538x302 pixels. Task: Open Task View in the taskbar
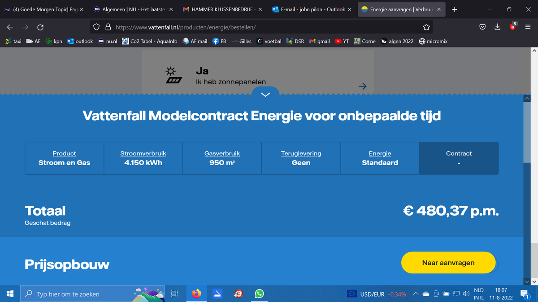(x=175, y=294)
